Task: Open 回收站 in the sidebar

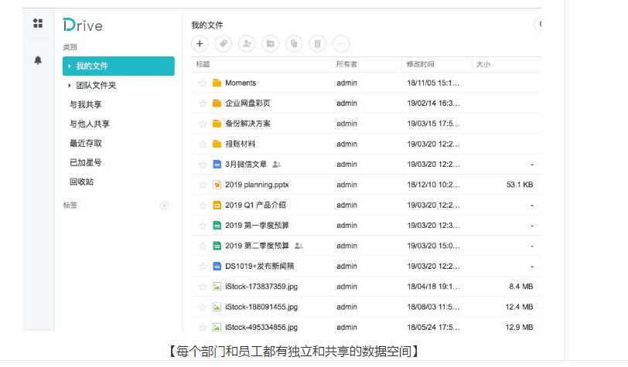Action: (81, 182)
